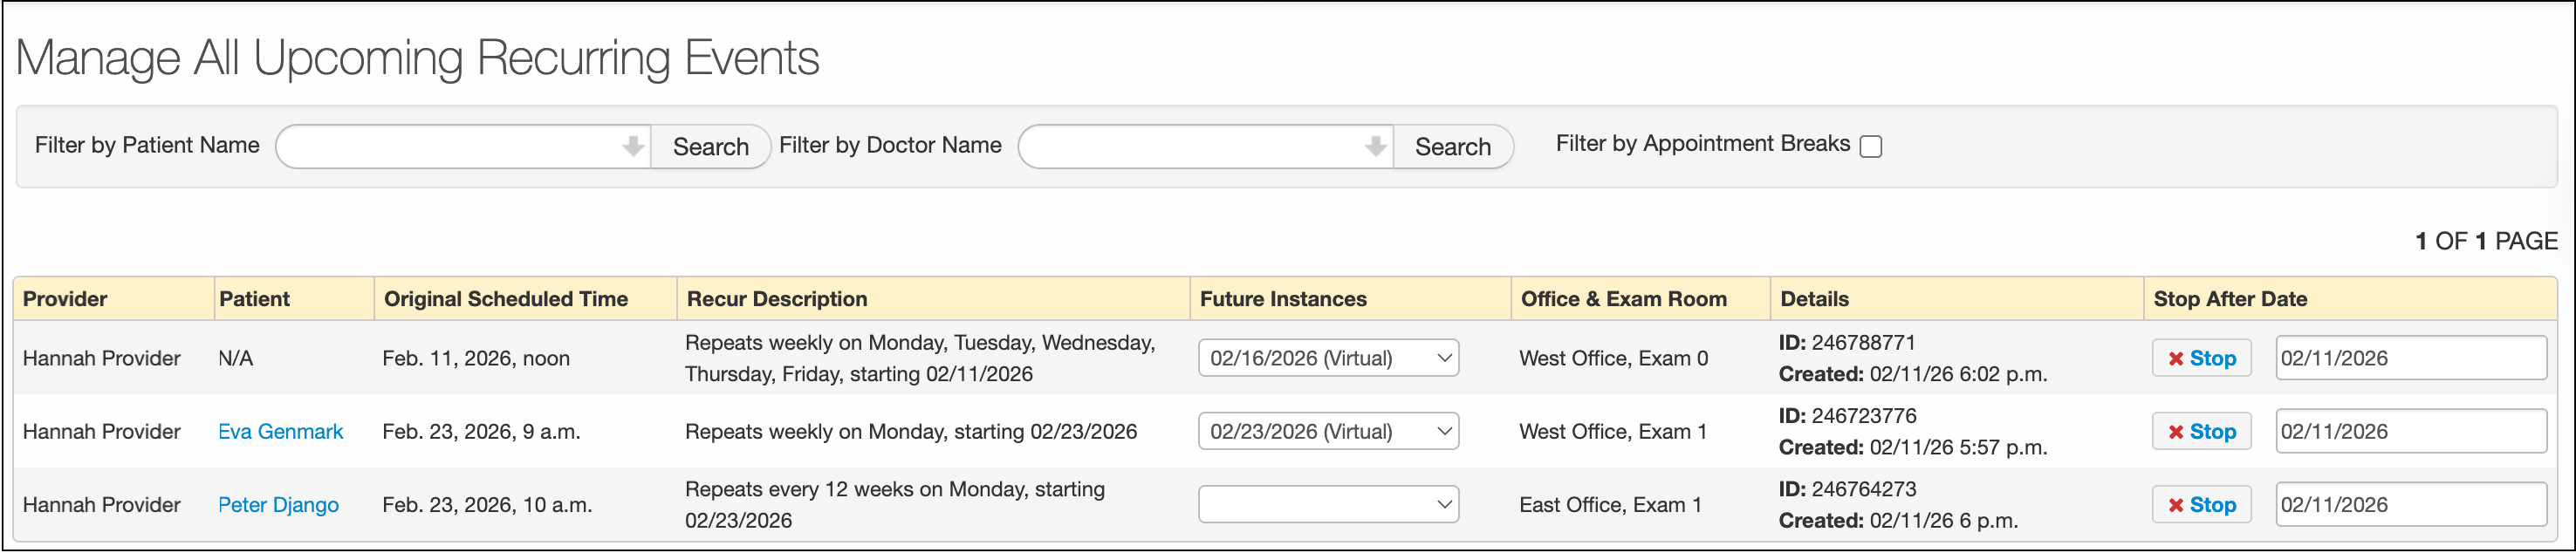Stop the recurring event with ID 246788771
This screenshot has width=2576, height=553.
[2201, 358]
